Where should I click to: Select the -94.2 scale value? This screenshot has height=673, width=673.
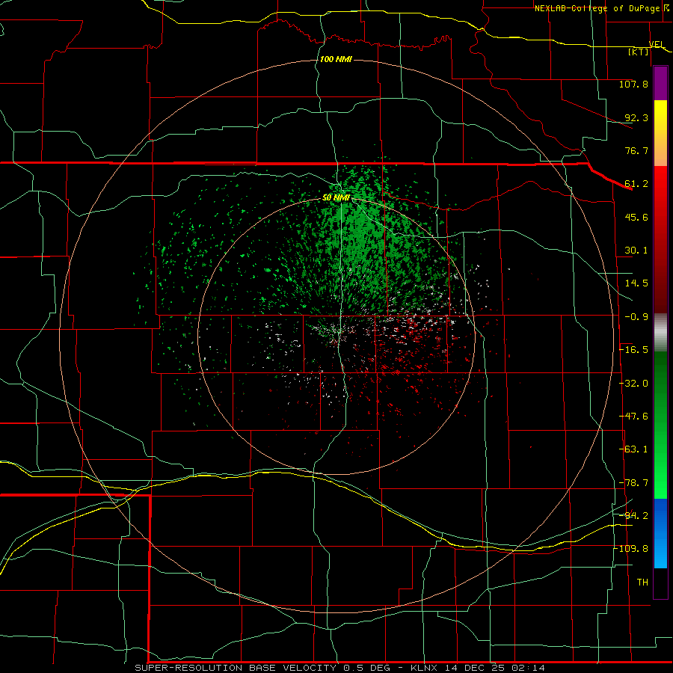click(x=633, y=515)
